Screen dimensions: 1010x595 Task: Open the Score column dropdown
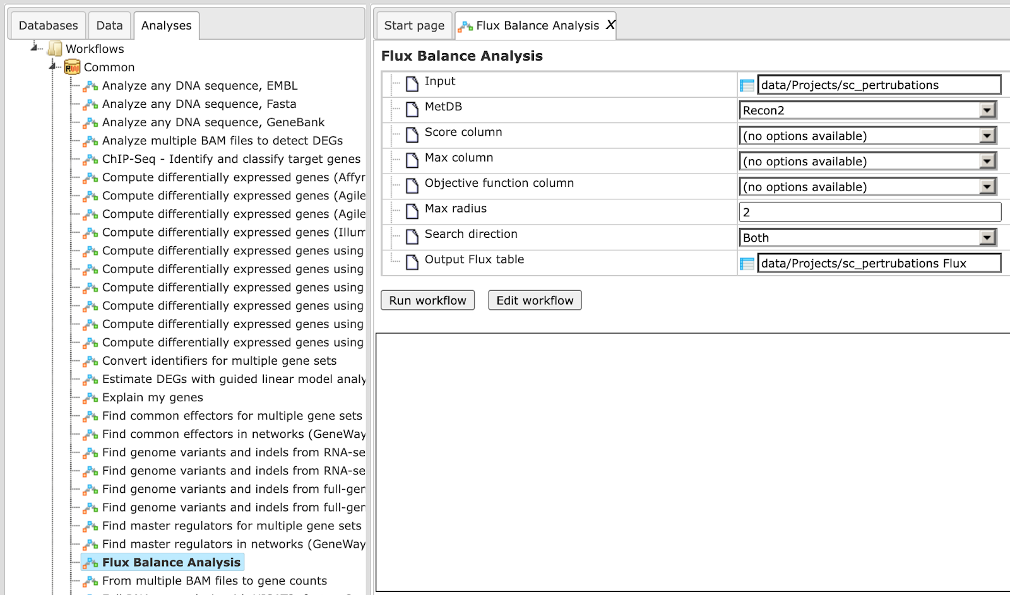tap(868, 136)
